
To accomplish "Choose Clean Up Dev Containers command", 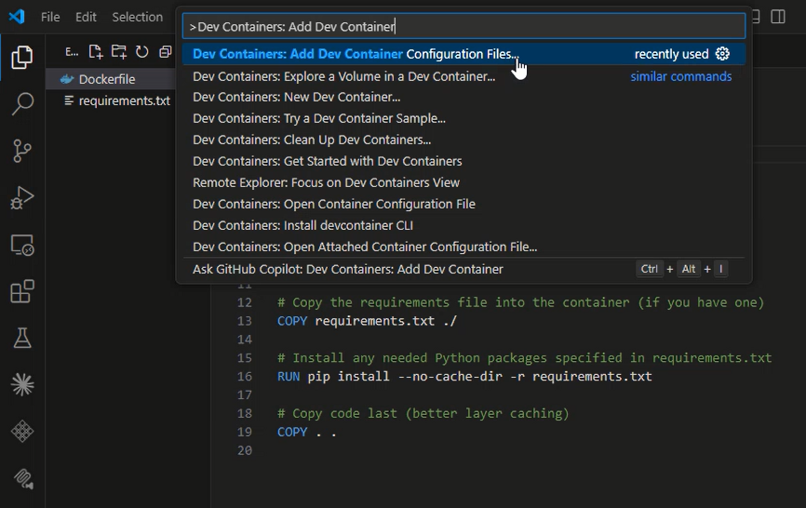I will click(x=463, y=140).
